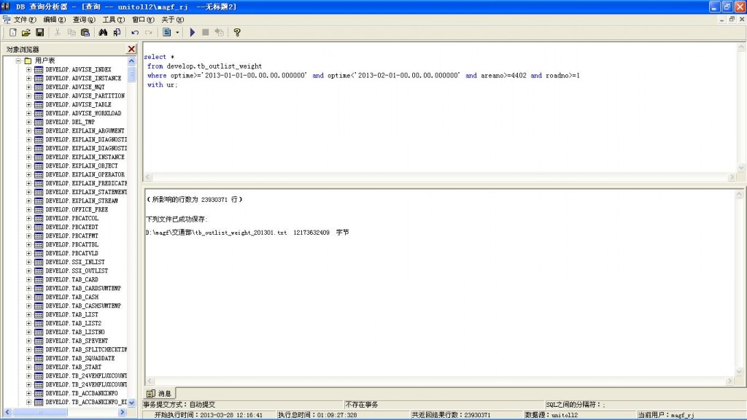The image size is (747, 420).
Task: Click the table icon of DEVELOP.EXPLAIN_STREAM
Action: (x=39, y=201)
